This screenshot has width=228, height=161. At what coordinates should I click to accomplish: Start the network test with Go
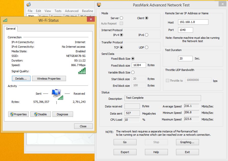point(125,142)
